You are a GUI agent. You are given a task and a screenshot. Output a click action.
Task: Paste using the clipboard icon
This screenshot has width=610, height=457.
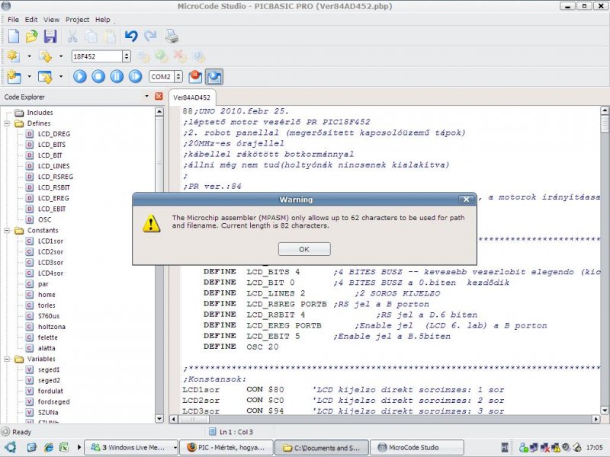click(110, 36)
